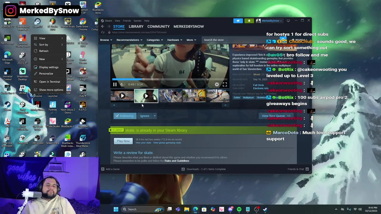Click the Ignore button
Image resolution: width=381 pixels, height=214 pixels.
tap(145, 116)
